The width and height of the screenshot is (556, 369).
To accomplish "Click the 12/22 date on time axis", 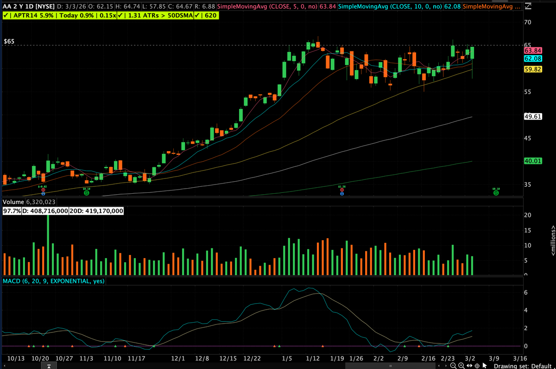I will coord(253,358).
